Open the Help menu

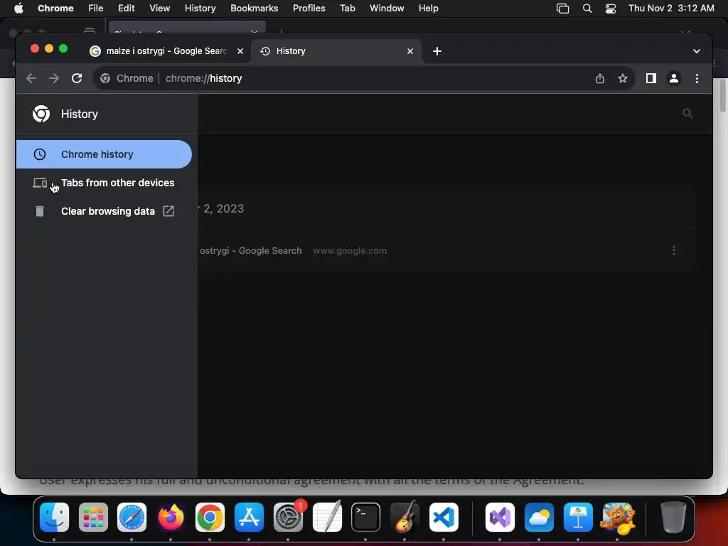click(428, 8)
